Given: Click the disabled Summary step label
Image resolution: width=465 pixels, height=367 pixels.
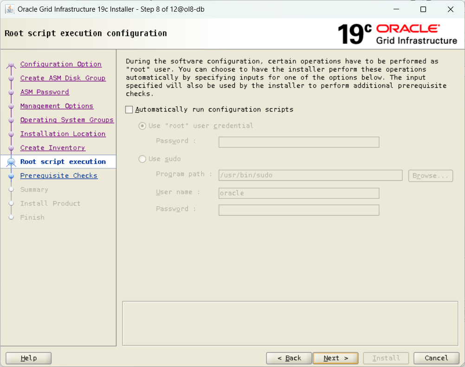Looking at the screenshot, I should coord(34,190).
